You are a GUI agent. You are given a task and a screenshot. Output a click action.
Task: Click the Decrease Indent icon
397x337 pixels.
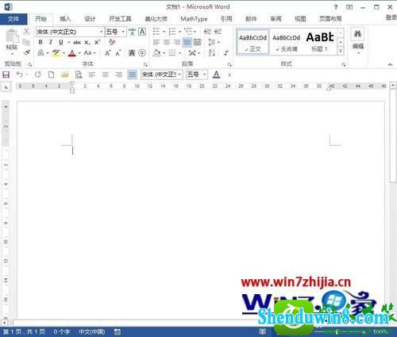pos(207,32)
